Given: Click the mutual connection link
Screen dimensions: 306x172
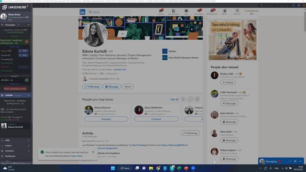Looking at the screenshot, I should pos(104,79).
